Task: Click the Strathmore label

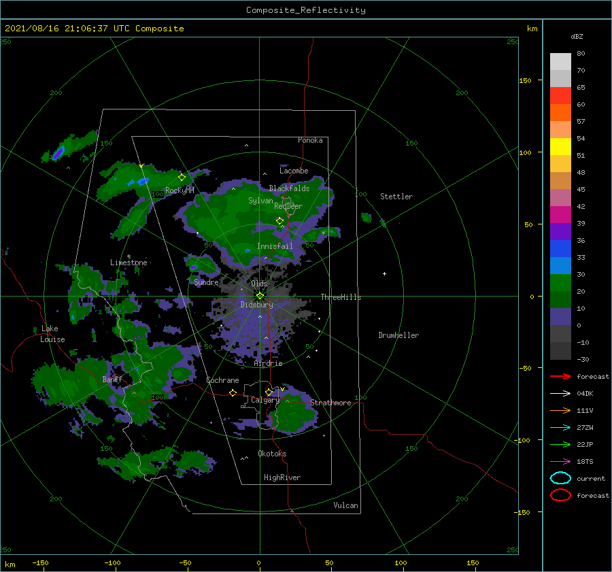Action: click(x=330, y=403)
